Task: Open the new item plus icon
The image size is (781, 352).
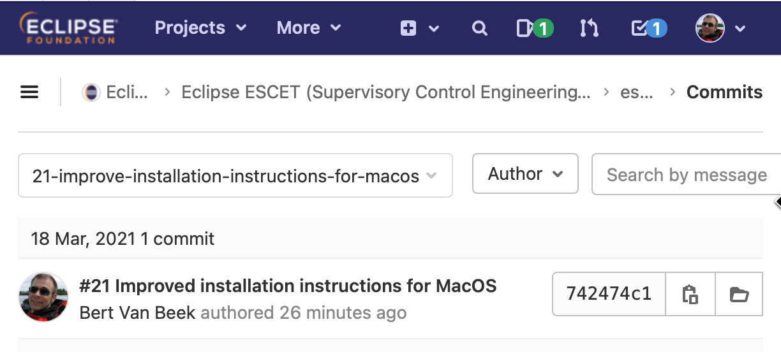Action: tap(408, 28)
